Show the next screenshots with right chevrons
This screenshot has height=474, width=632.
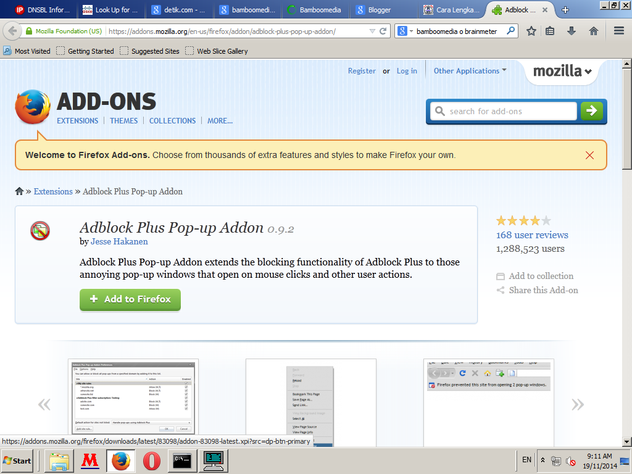pos(578,404)
